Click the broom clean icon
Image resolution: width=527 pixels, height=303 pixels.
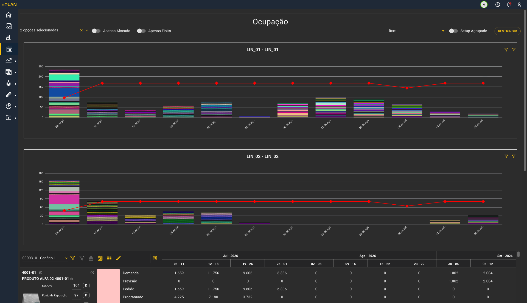click(91, 258)
